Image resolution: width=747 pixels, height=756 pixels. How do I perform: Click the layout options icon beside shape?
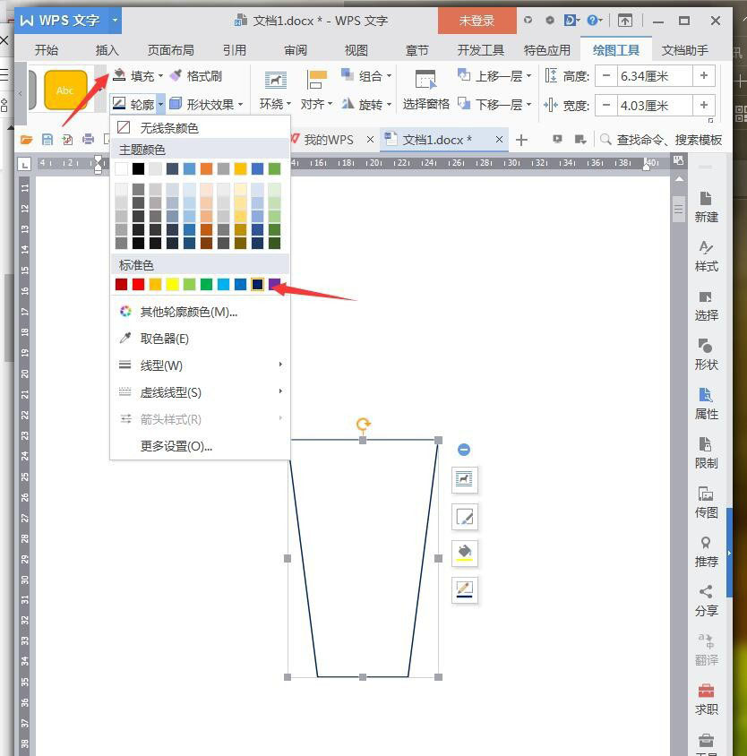[x=464, y=479]
